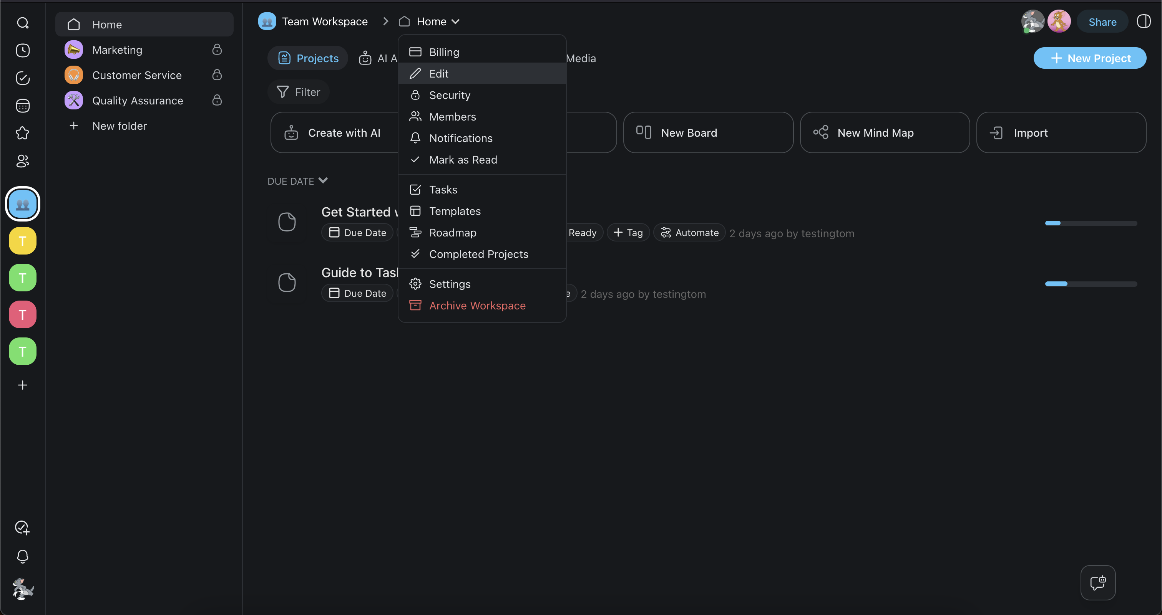The image size is (1162, 615).
Task: Click the New Project button
Action: coord(1089,58)
